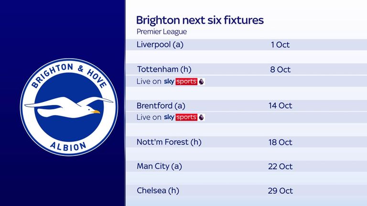367x206 pixels.
Task: Click the ALBION text on the crest
Action: 68,146
